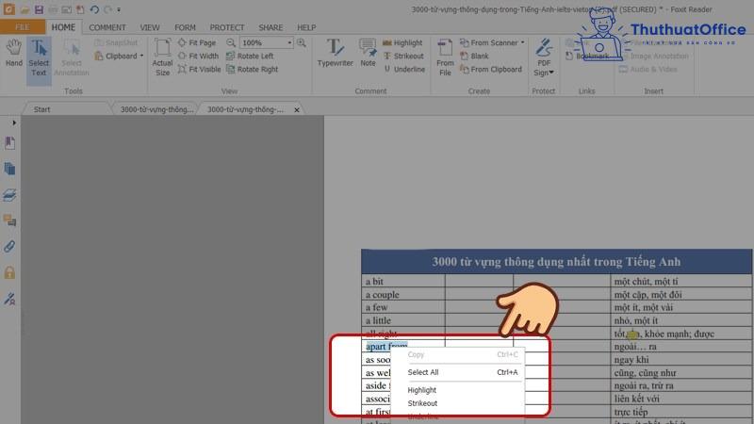Select the Typewriter tool
Image resolution: width=754 pixels, height=424 pixels.
(336, 53)
